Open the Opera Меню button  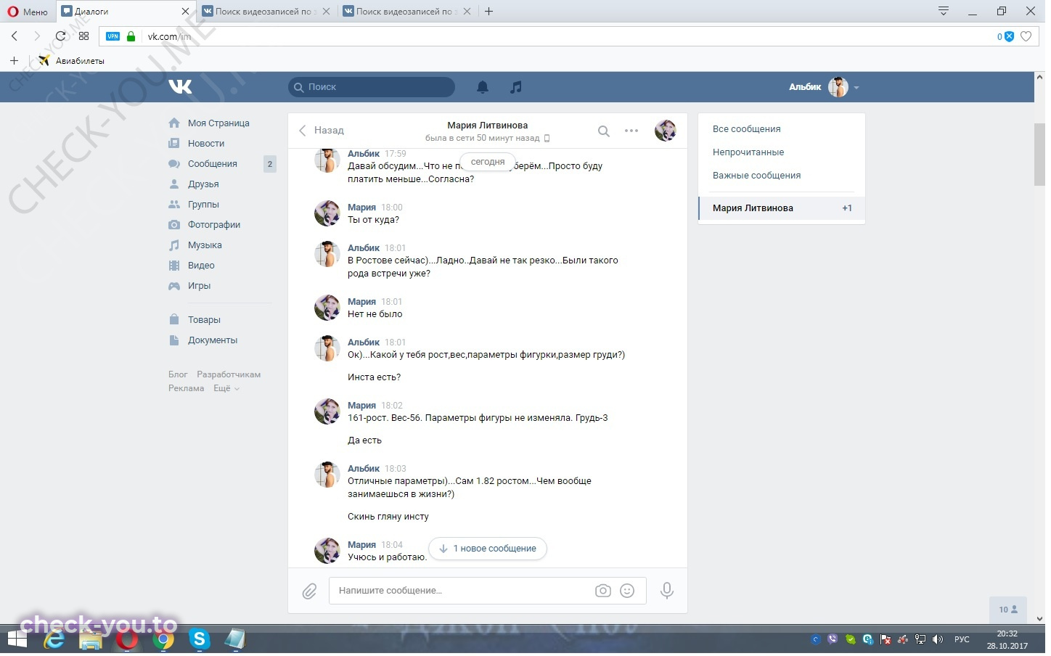[x=27, y=12]
